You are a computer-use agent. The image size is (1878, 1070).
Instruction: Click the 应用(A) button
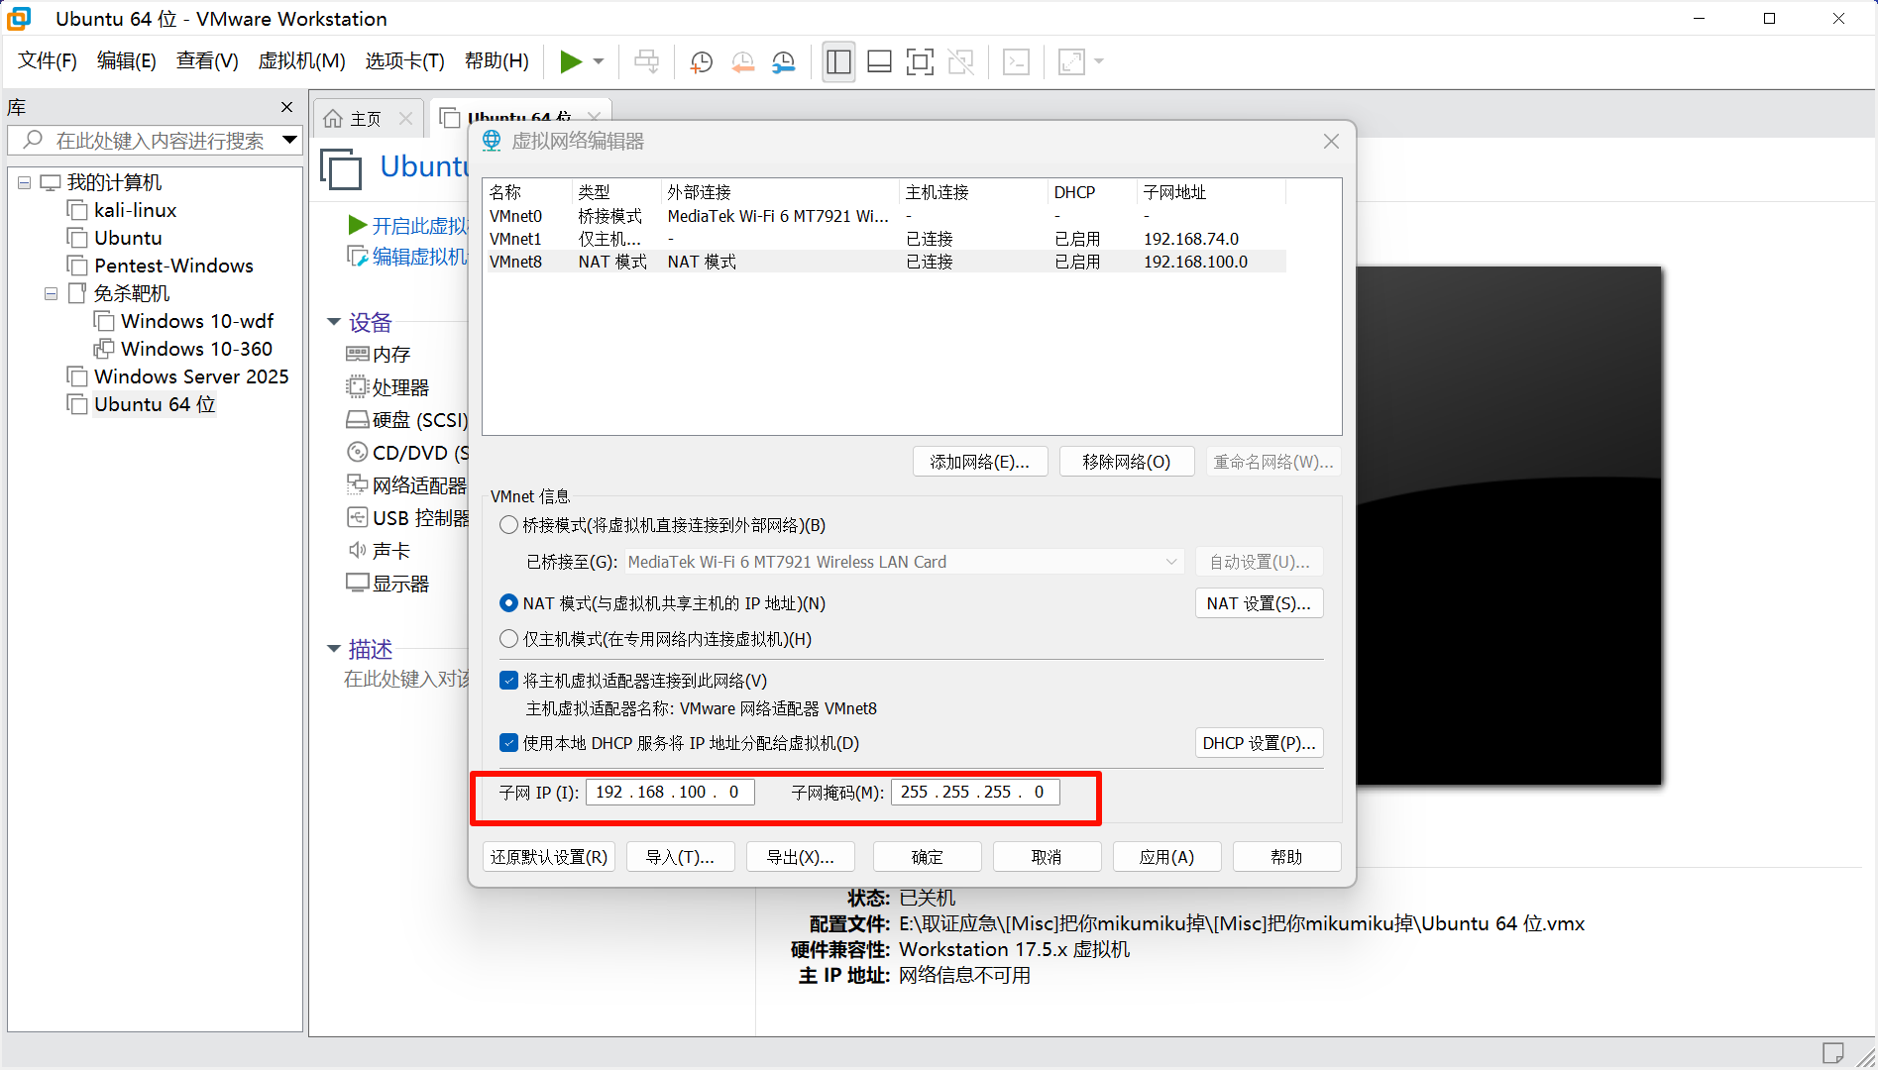[x=1166, y=857]
